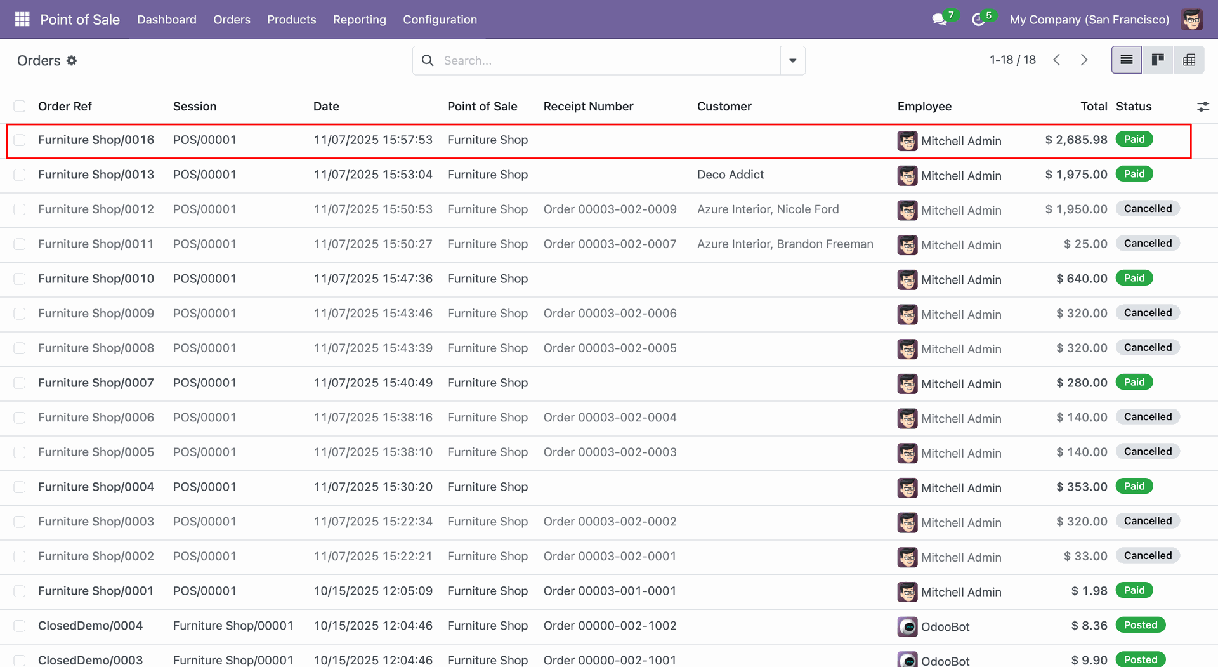Open the Reporting menu
1218x667 pixels.
point(359,20)
